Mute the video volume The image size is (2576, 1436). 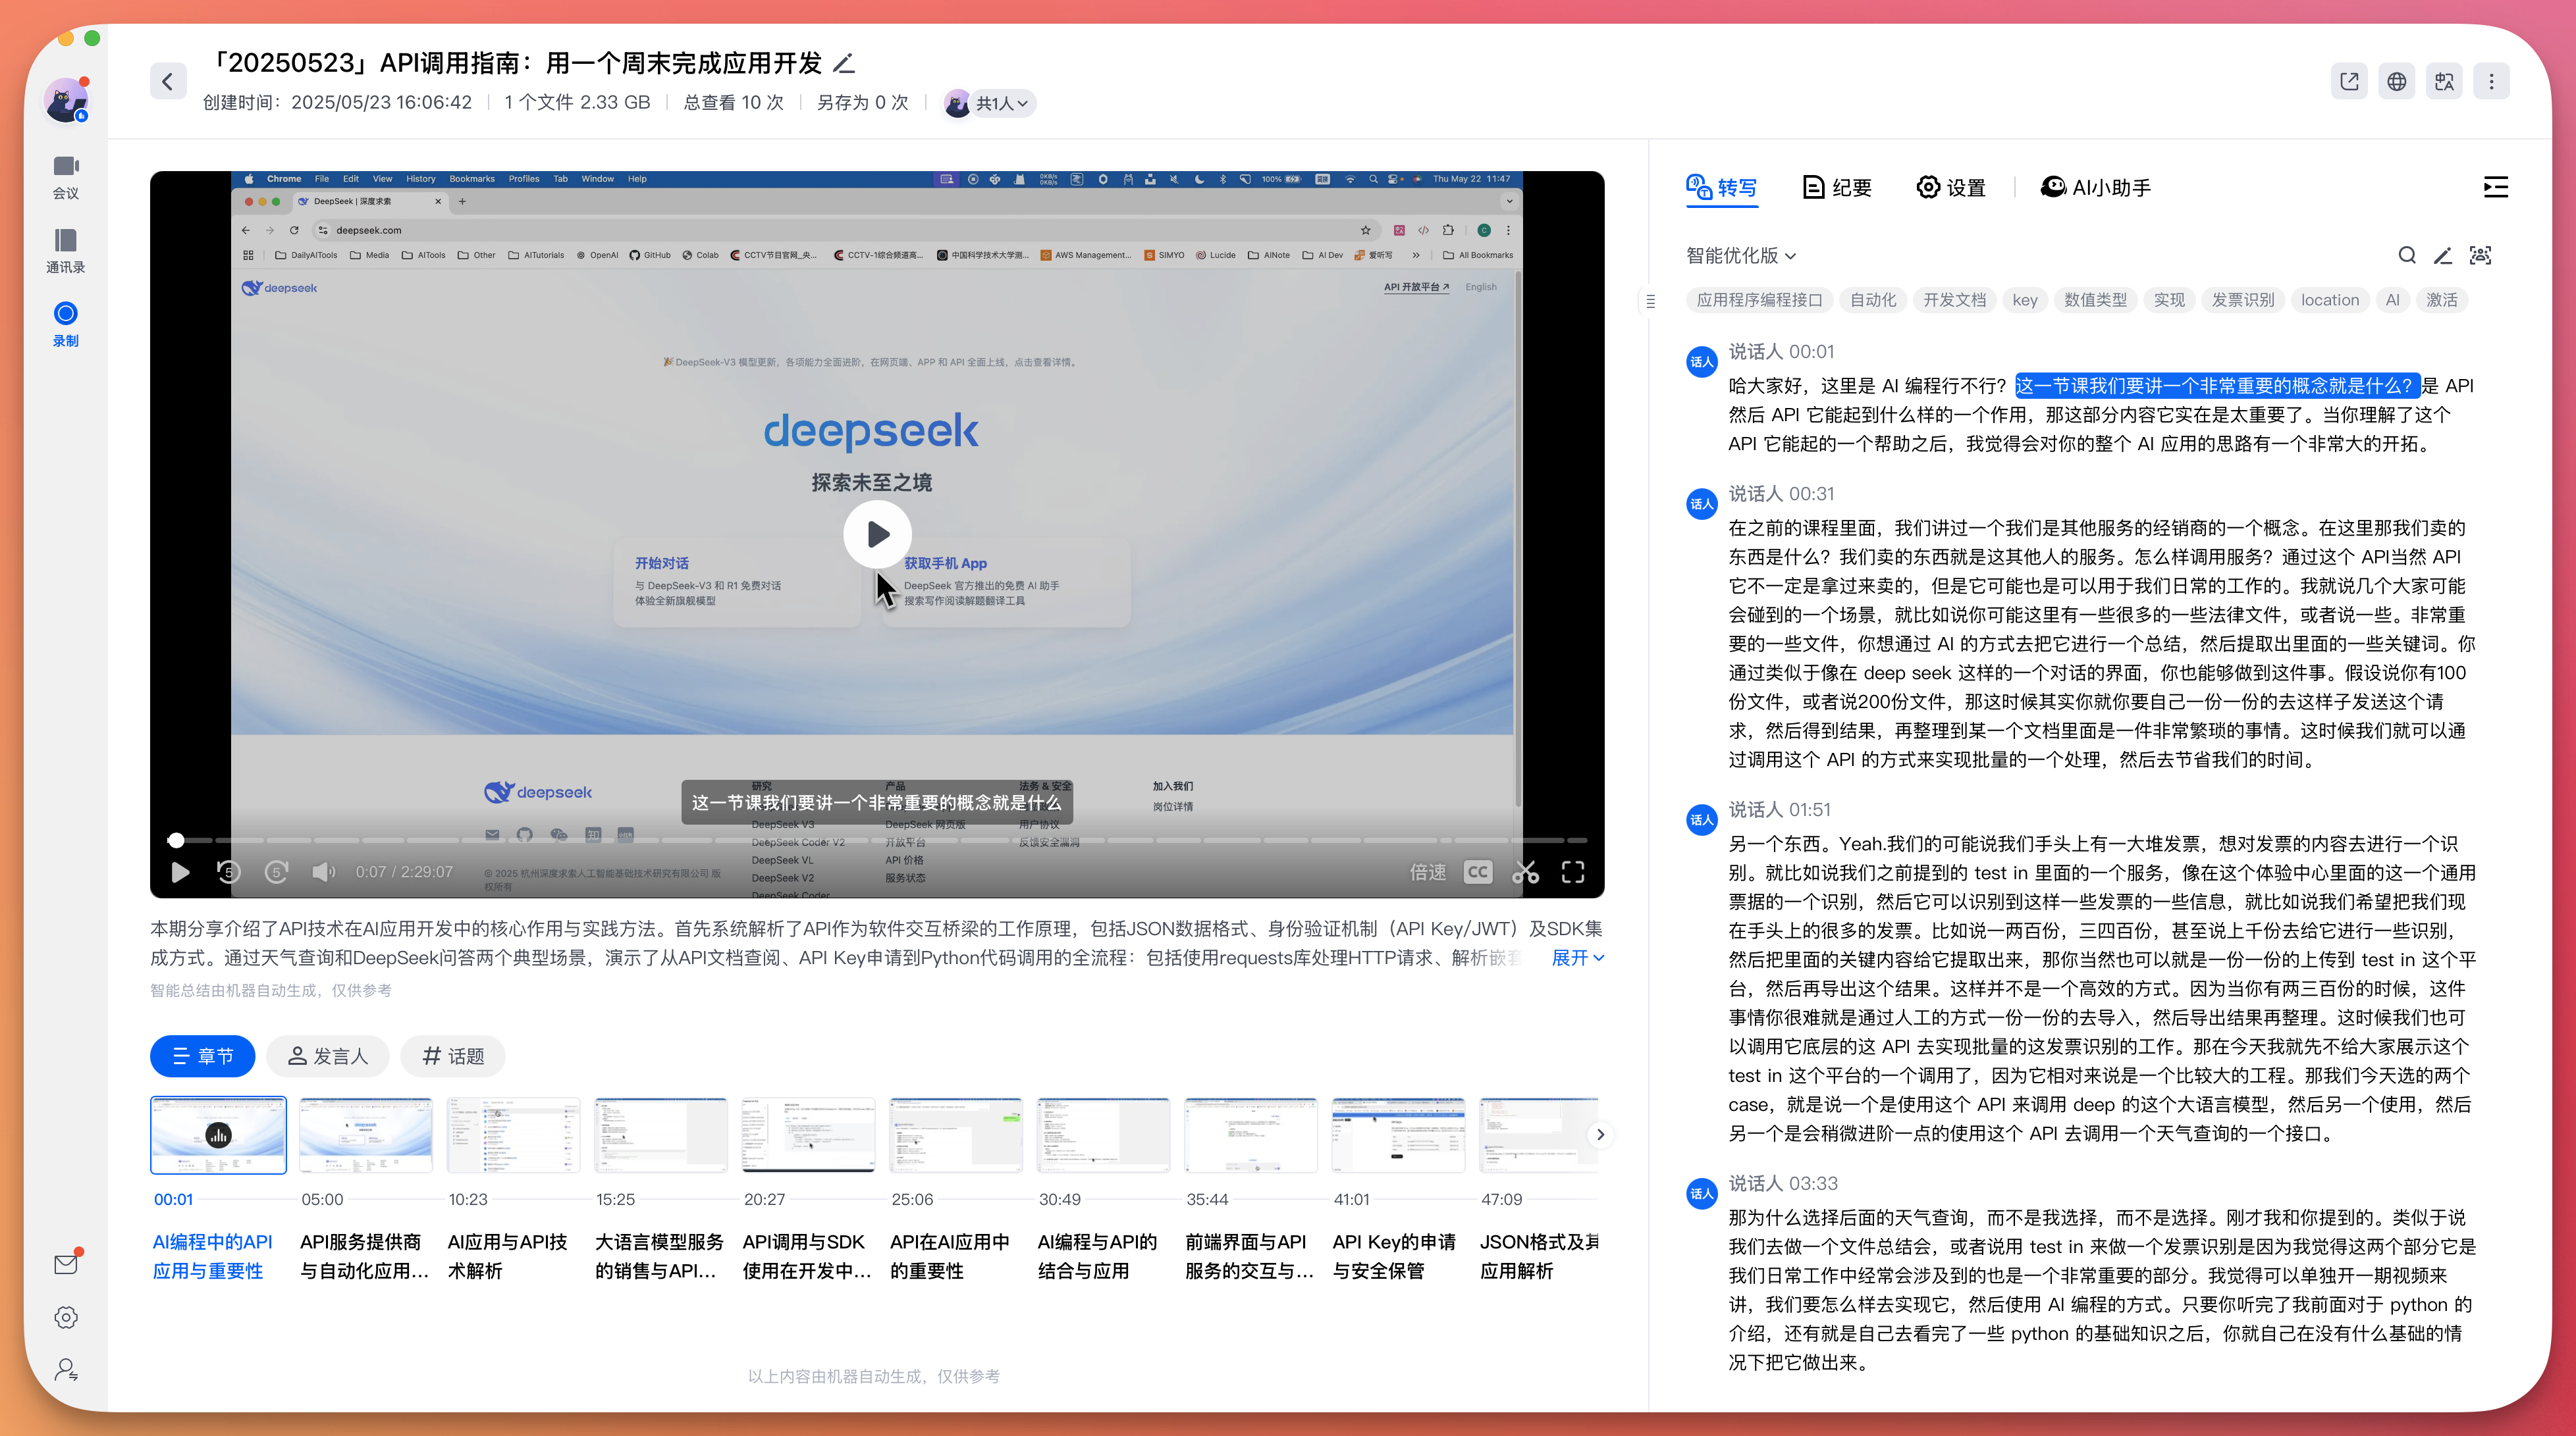(324, 873)
